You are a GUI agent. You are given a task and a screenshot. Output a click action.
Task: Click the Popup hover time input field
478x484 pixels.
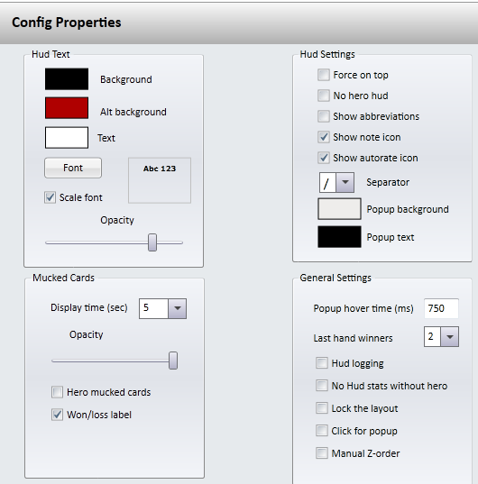(441, 308)
